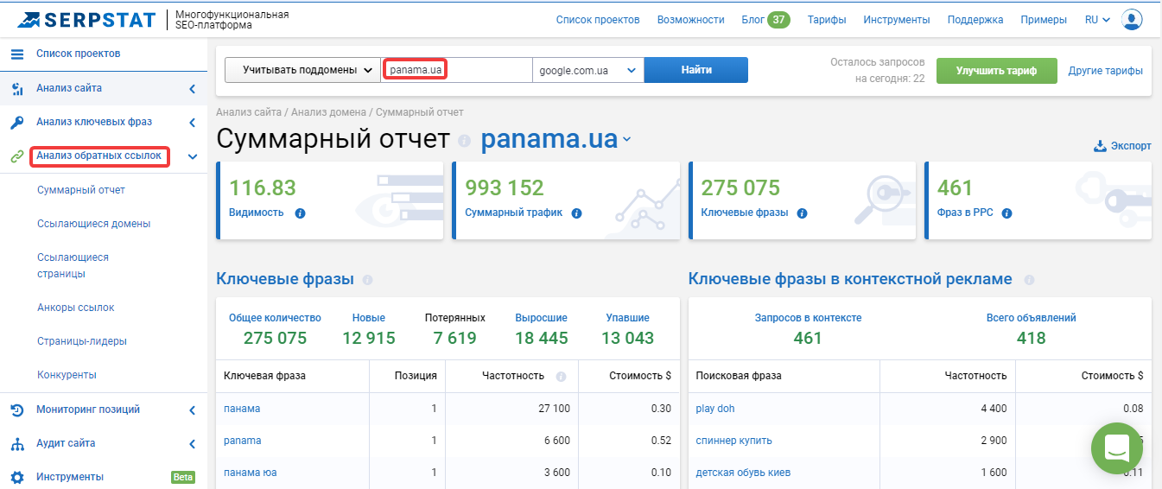Click the Анализ сайта chart icon
This screenshot has width=1162, height=489.
(16, 88)
